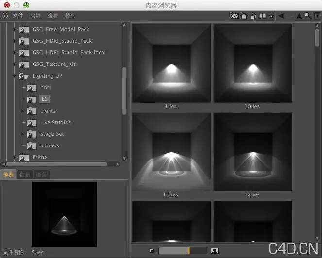The image size is (322, 258).
Task: Expand the GSG_HDRI_Studio_Pack folder
Action: [x=15, y=41]
